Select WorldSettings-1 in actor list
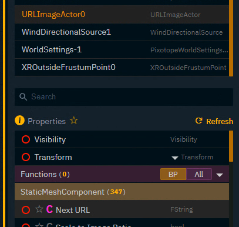 point(122,50)
